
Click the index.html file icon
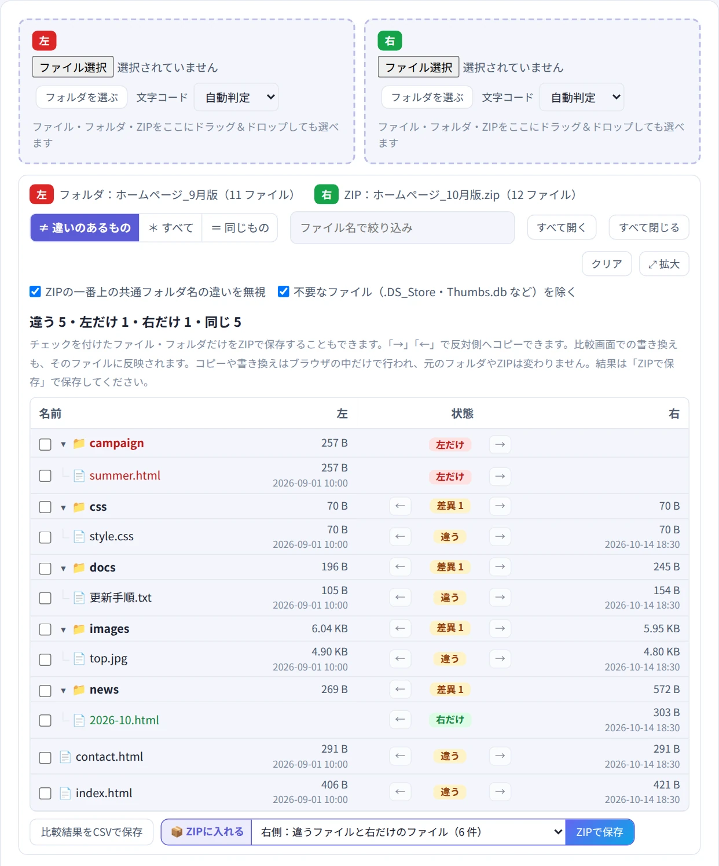65,793
